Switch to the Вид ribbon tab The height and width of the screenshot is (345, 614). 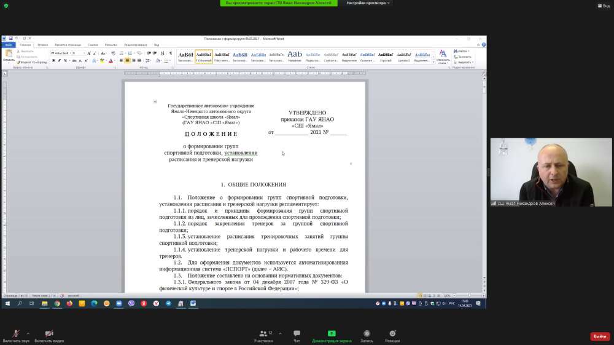click(x=157, y=45)
